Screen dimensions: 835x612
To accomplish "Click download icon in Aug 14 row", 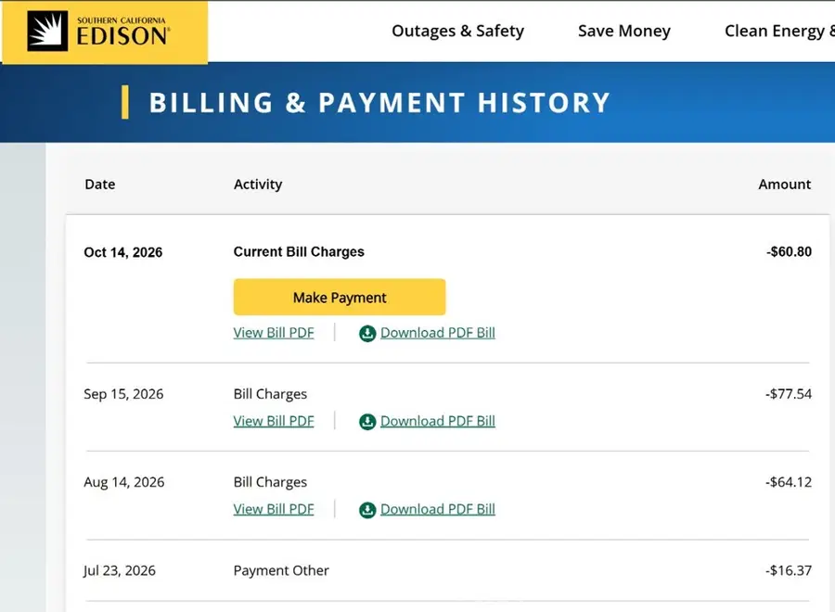I will point(367,510).
